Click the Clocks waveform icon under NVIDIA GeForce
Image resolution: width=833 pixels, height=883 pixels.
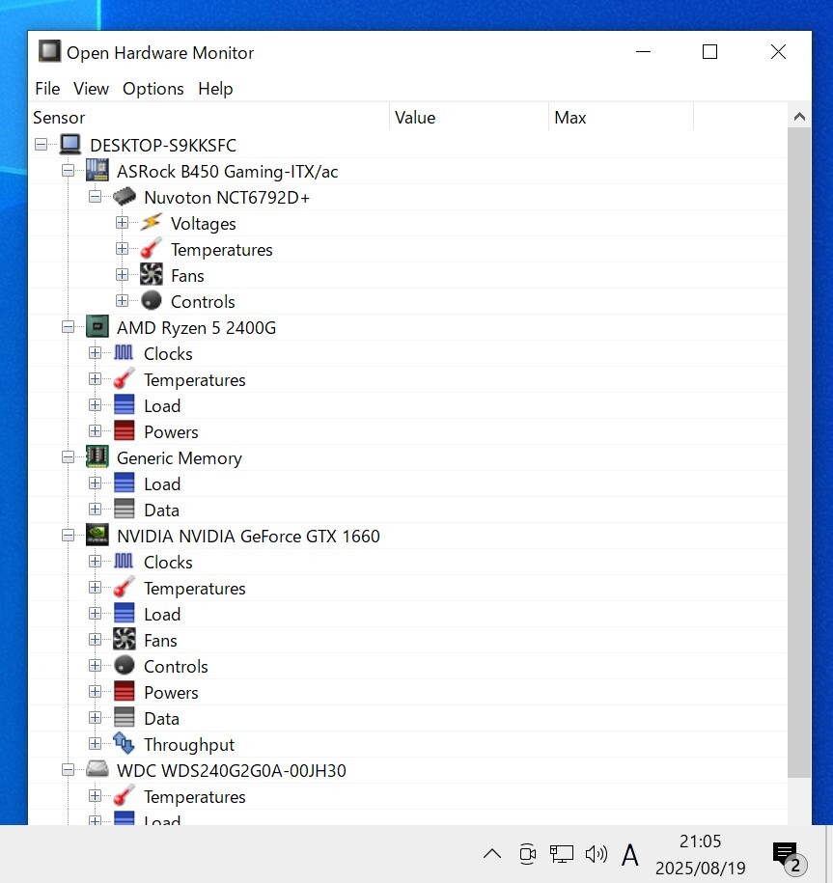click(124, 561)
